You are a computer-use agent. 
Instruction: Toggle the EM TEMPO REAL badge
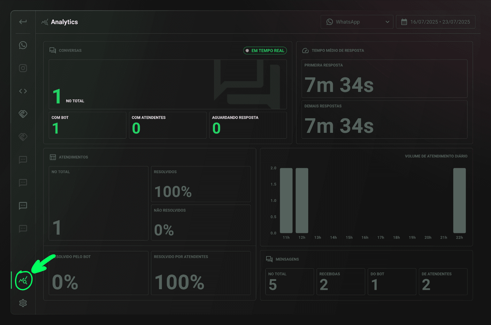click(265, 50)
